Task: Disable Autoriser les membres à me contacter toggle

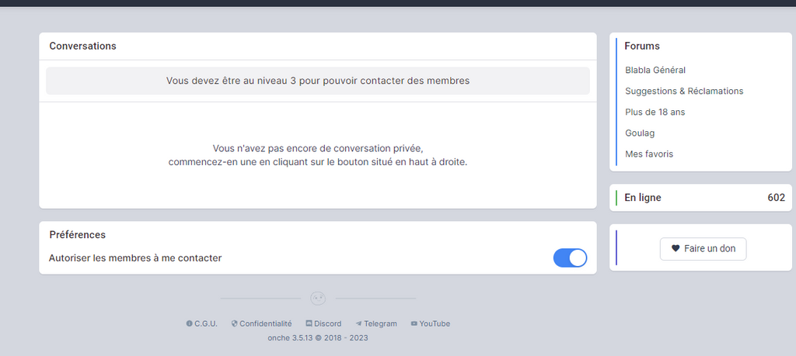Action: (570, 258)
